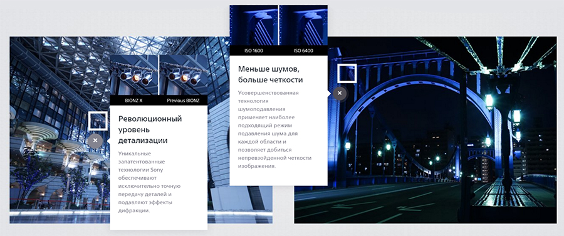Click the heading 'Революционный уровень детализации'

(x=150, y=130)
